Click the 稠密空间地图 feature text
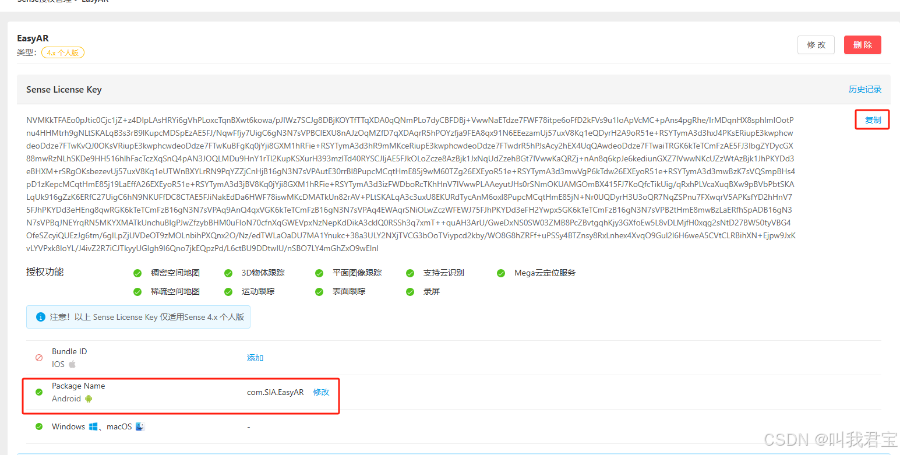 tap(175, 273)
